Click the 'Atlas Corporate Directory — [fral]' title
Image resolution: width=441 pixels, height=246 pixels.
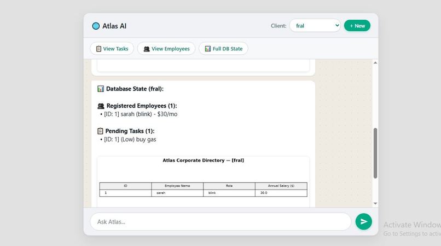click(204, 161)
